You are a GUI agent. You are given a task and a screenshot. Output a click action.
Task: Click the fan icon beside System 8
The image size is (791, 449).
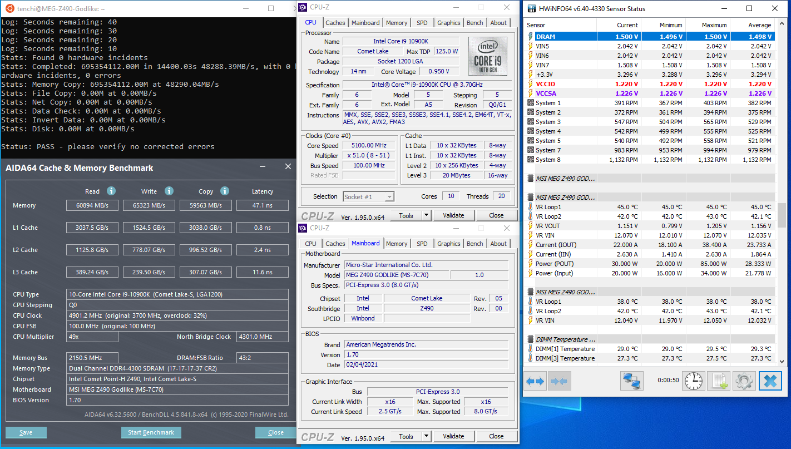point(531,160)
